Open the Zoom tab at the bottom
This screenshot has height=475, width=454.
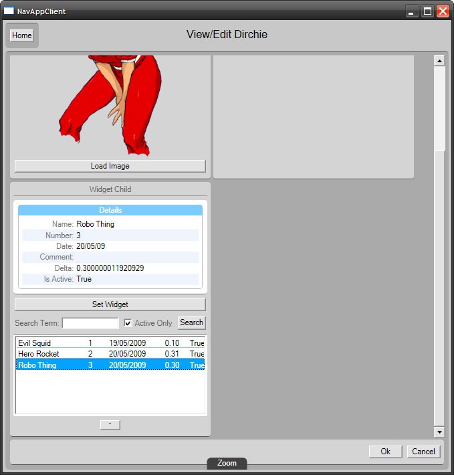pos(227,463)
